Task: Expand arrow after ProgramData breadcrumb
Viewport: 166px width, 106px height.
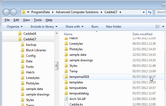Action: pyautogui.click(x=53, y=12)
